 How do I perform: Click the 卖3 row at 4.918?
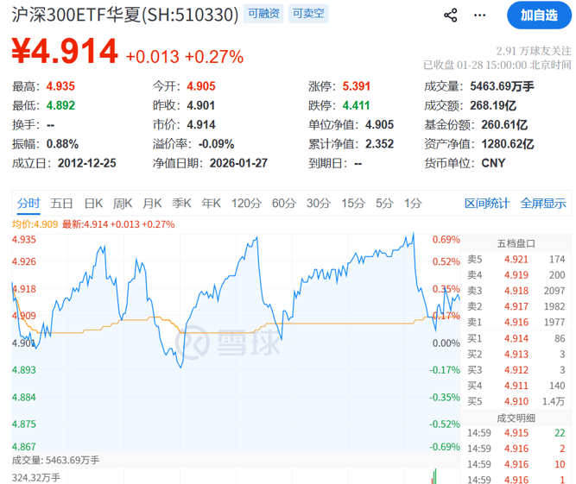[x=516, y=291]
